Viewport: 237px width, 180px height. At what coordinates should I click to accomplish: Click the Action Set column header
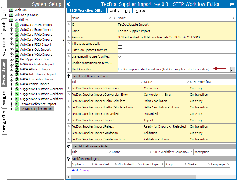click(x=106, y=164)
